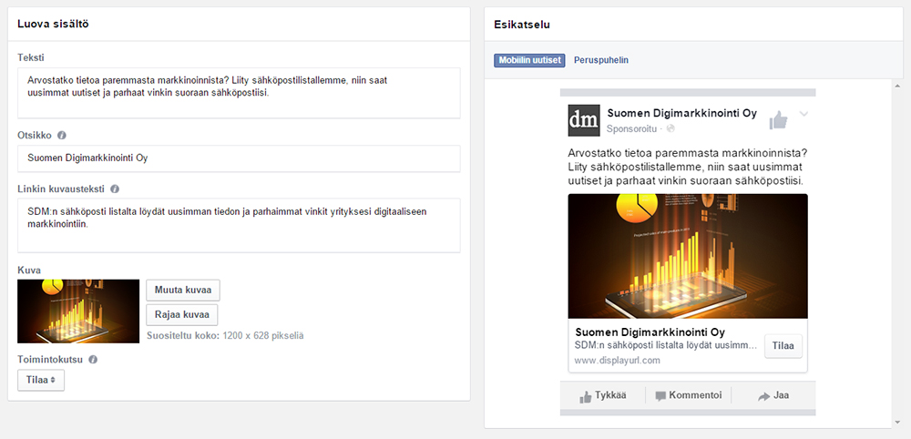911x439 pixels.
Task: Click the Kuva thumbnail in the editor
Action: (x=78, y=311)
